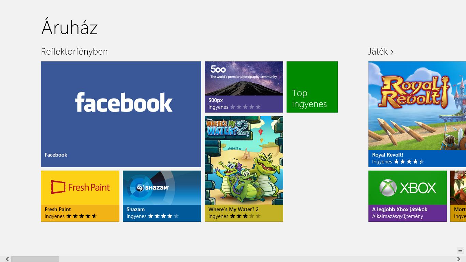This screenshot has height=262, width=466.
Task: Click the Reflektorfényben section heading
Action: pos(74,52)
